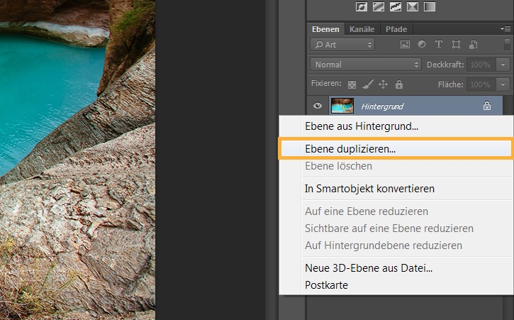Switch to the Pfade tab

396,29
